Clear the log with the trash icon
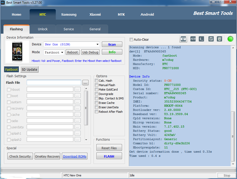 219,39
